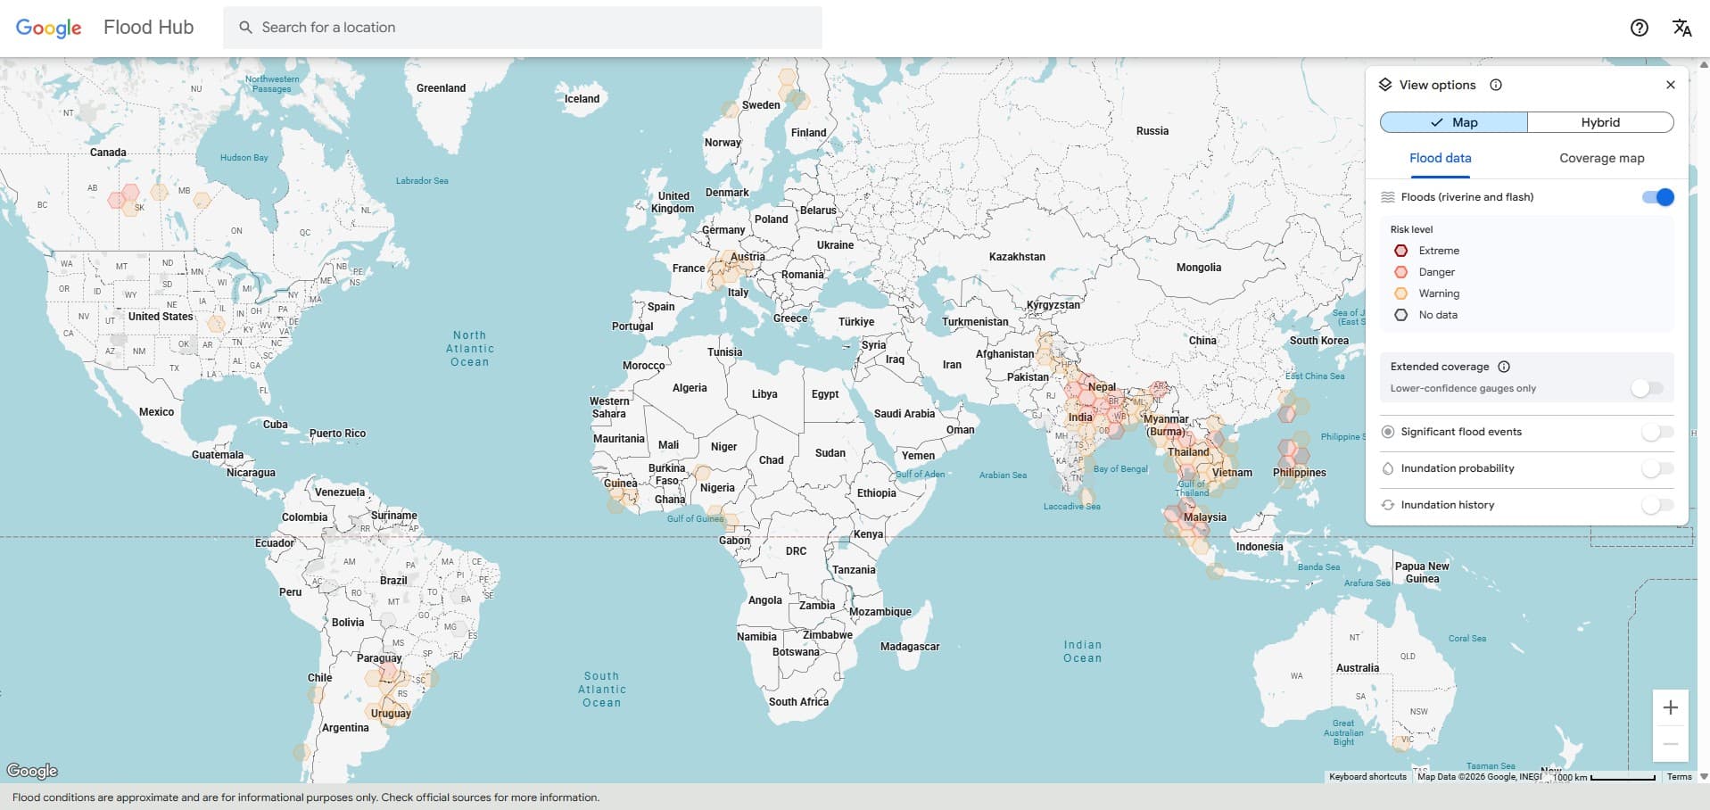Open the language translate icon
Screen dimensions: 1710x810
1681,28
